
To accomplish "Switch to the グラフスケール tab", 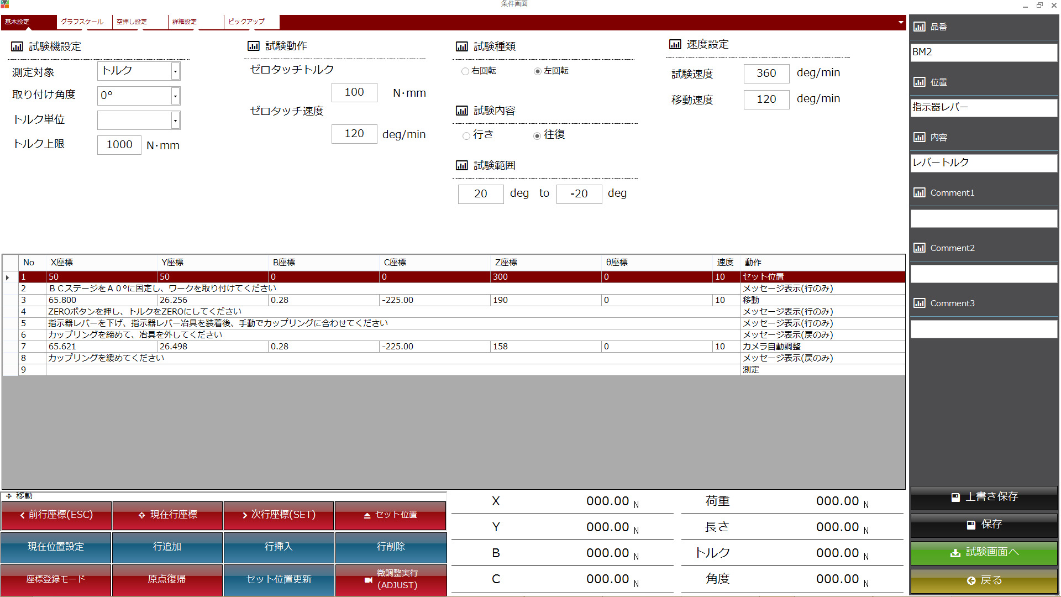I will [82, 22].
